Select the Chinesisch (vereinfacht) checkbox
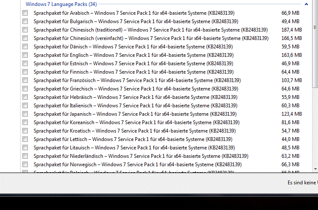Image resolution: width=318 pixels, height=210 pixels. (x=25, y=38)
